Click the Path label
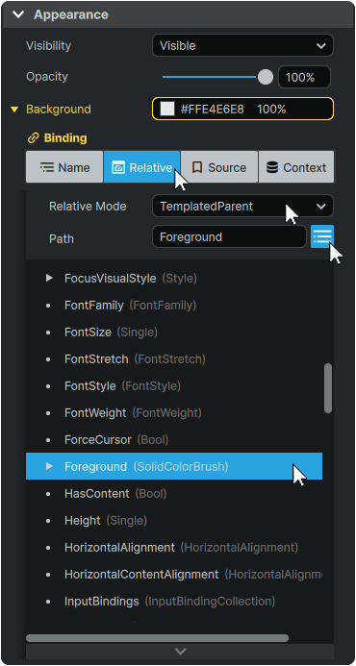356x666 pixels. 62,238
